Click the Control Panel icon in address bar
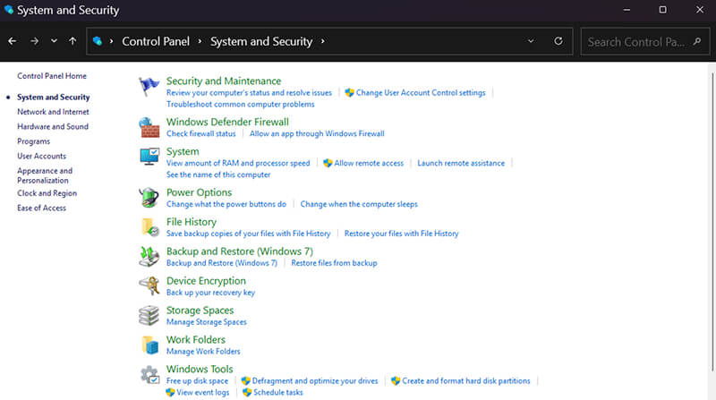This screenshot has width=716, height=400. coord(98,41)
